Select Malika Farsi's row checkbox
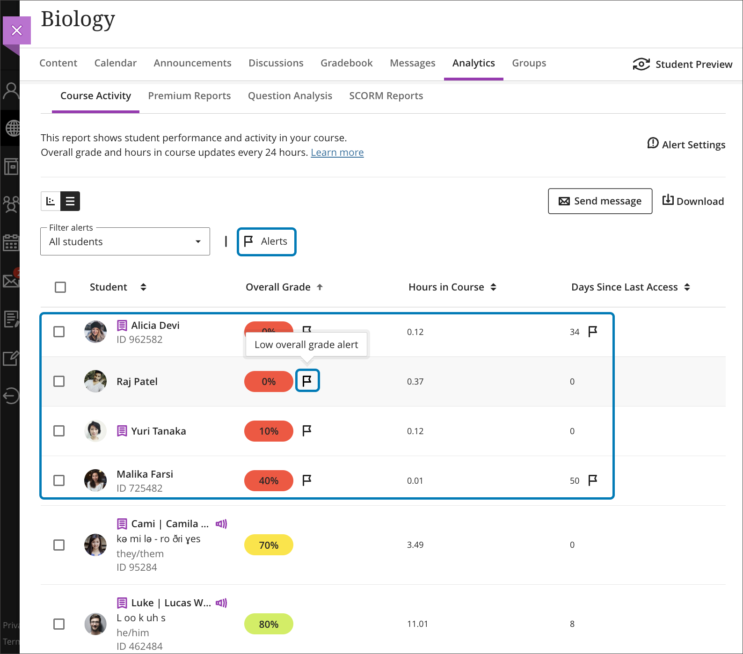 tap(59, 480)
